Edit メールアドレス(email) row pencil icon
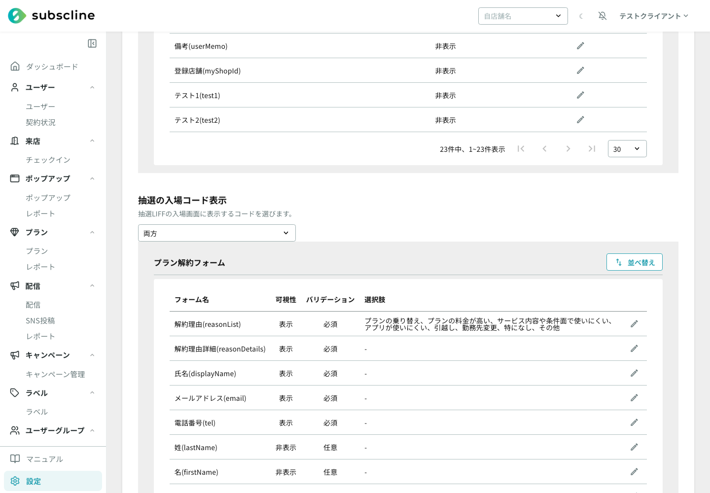The image size is (710, 493). pos(634,398)
